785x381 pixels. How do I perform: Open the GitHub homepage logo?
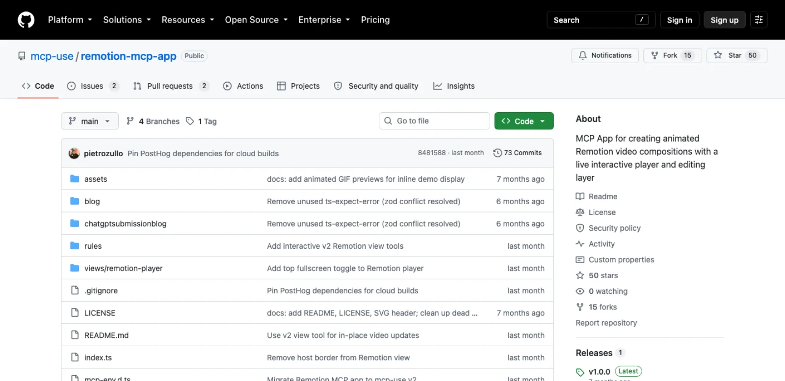click(26, 20)
